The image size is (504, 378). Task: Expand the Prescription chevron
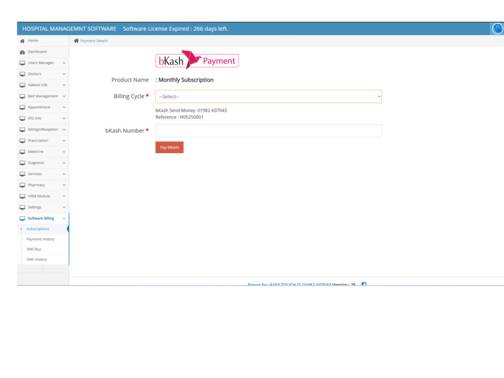click(64, 141)
